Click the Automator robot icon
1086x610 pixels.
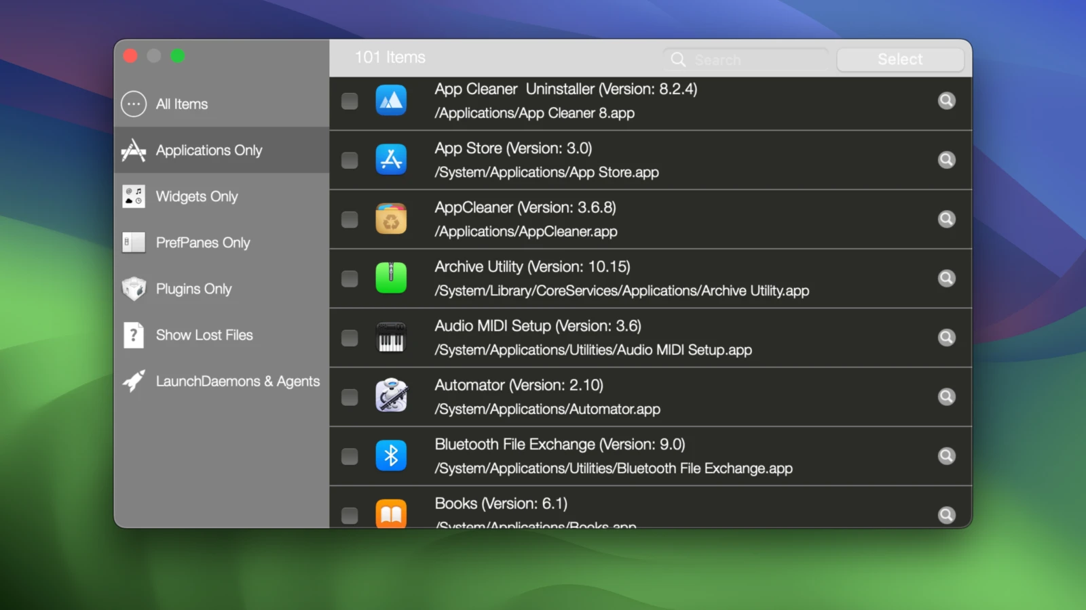pyautogui.click(x=391, y=396)
